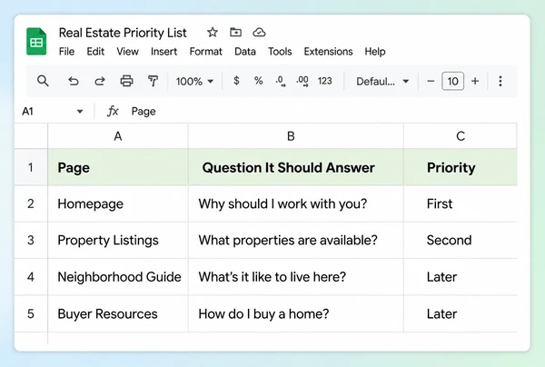Open the Format menu
This screenshot has height=367, width=545.
click(206, 52)
